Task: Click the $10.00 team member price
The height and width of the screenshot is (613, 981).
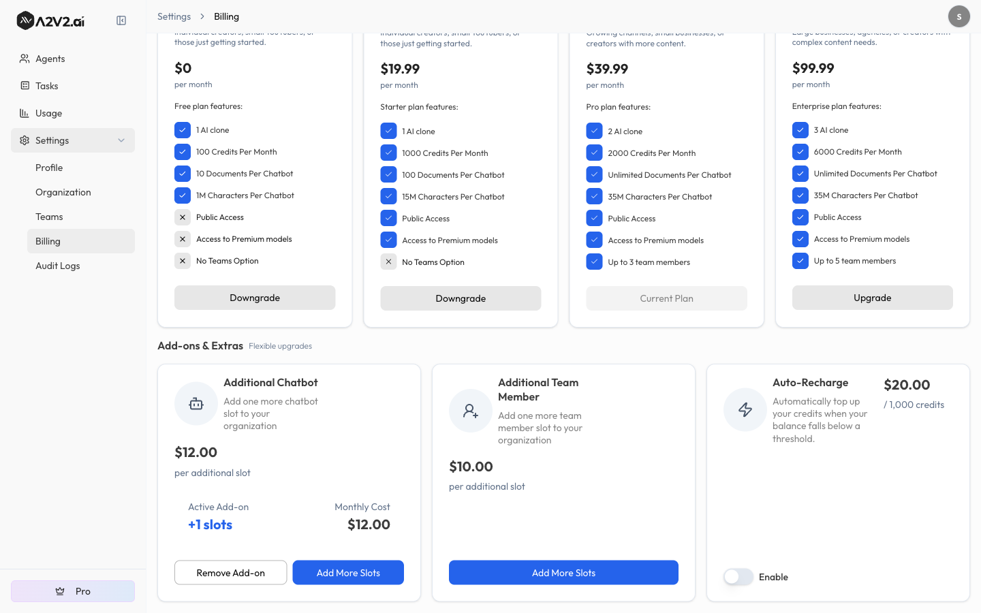Action: click(x=471, y=467)
